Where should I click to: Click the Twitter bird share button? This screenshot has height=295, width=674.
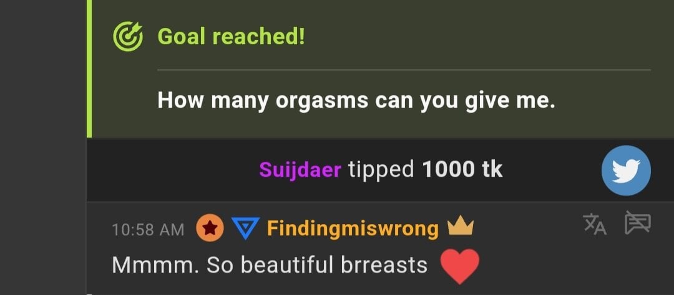(626, 171)
